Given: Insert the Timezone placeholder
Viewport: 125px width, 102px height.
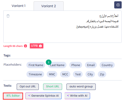Looking at the screenshot, I should (x=35, y=74).
